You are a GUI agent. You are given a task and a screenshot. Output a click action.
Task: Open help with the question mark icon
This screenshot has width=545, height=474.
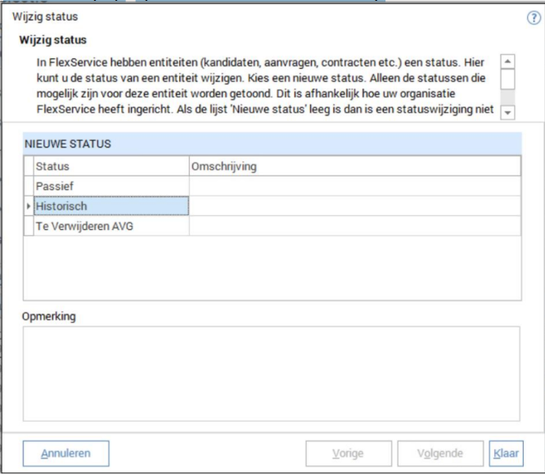pyautogui.click(x=534, y=17)
